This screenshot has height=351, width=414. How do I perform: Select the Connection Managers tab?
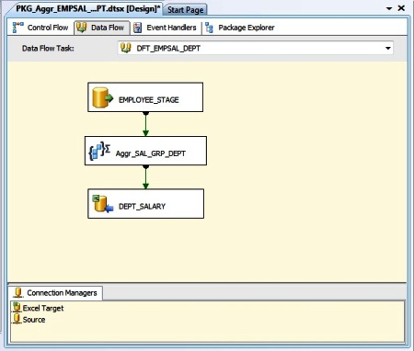click(x=55, y=293)
